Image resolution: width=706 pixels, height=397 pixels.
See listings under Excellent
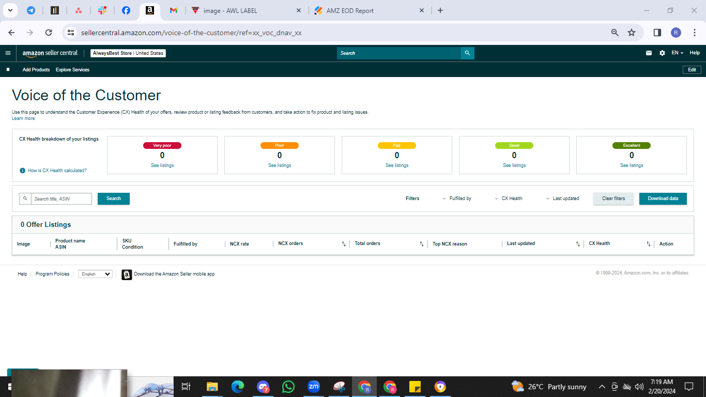pyautogui.click(x=632, y=165)
